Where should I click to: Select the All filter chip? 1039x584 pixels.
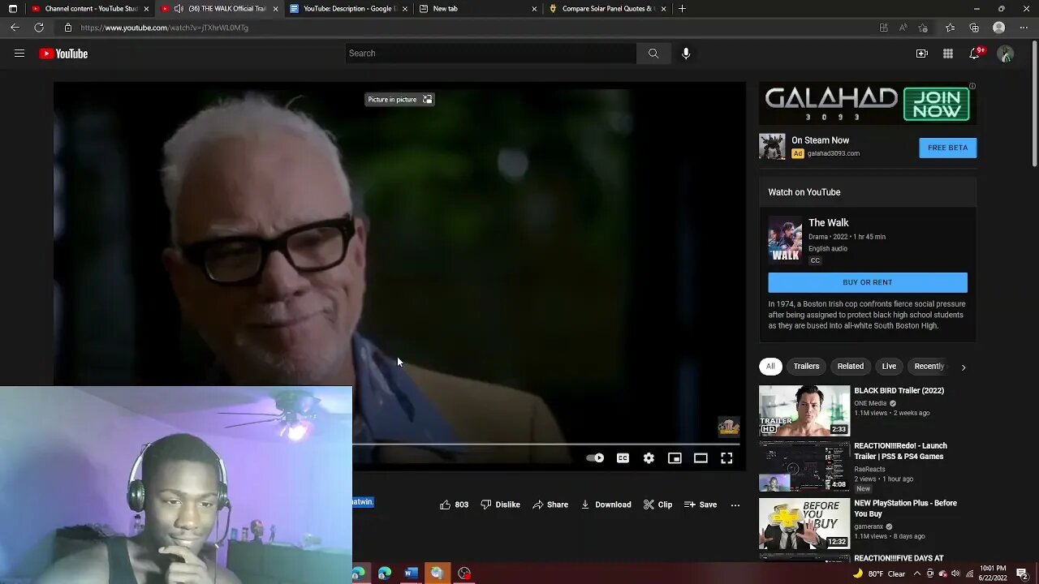click(770, 367)
